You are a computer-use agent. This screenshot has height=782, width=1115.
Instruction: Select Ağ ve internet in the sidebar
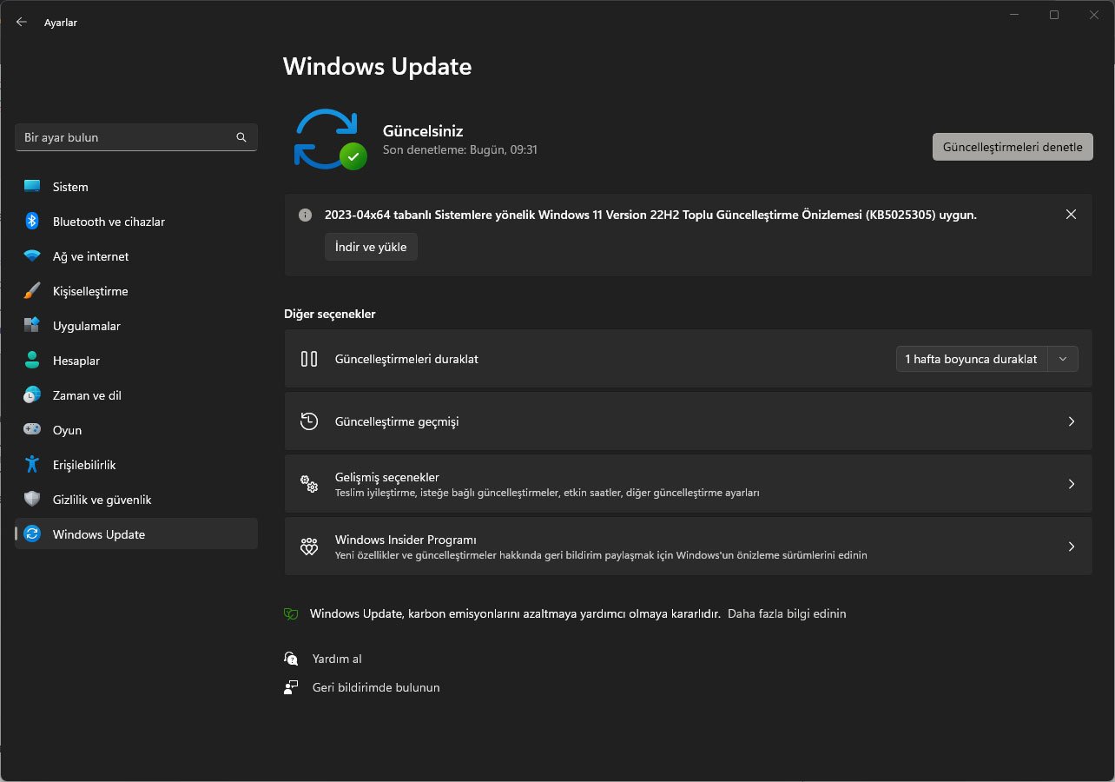click(x=90, y=256)
